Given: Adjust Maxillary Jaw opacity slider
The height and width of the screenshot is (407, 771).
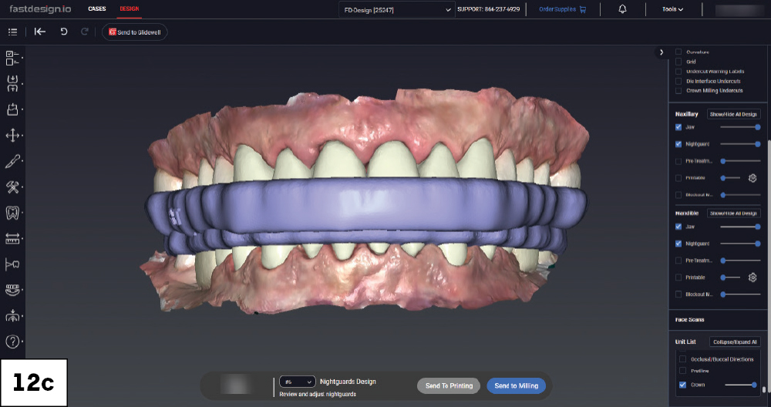Looking at the screenshot, I should (740, 127).
